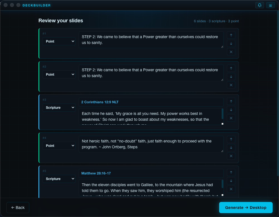Image resolution: width=279 pixels, height=217 pixels.
Task: Open the hamburger menu in title bar
Action: click(270, 5)
